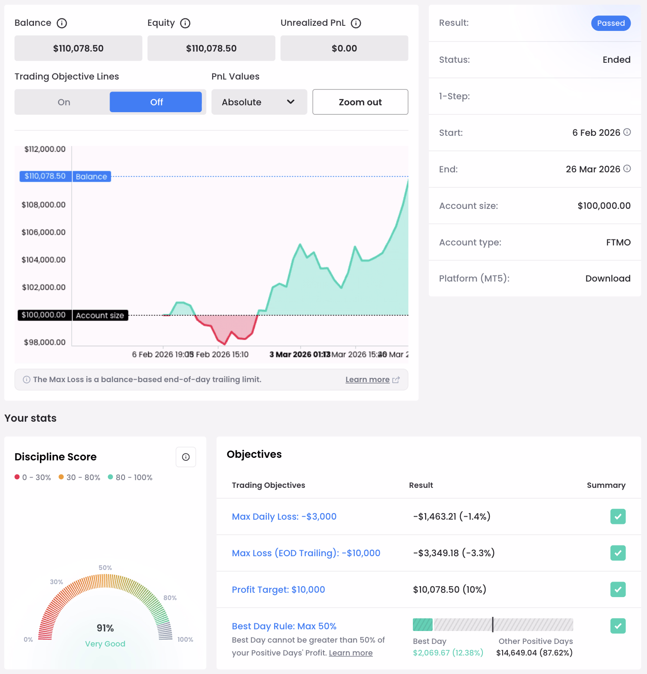Click the 0 - 30% legend item
Image resolution: width=647 pixels, height=674 pixels.
pos(33,478)
